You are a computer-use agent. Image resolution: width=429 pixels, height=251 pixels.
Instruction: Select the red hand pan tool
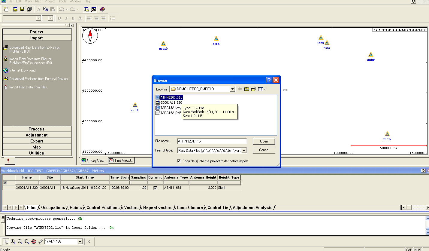[34, 241]
